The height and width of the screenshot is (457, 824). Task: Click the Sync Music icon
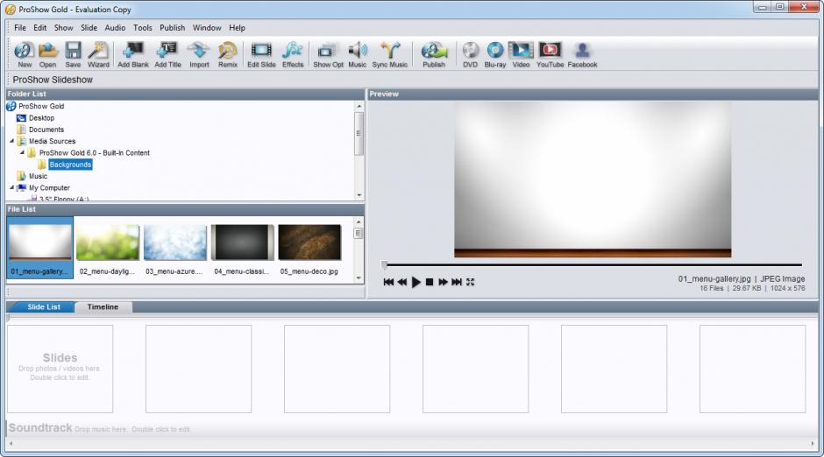[x=390, y=54]
